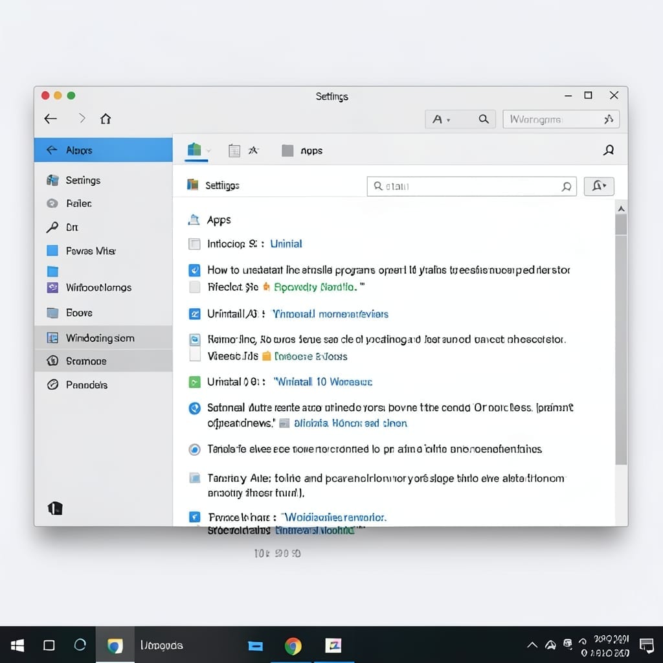Image resolution: width=663 pixels, height=663 pixels.
Task: Open the 'Uninial' link
Action: coord(286,244)
